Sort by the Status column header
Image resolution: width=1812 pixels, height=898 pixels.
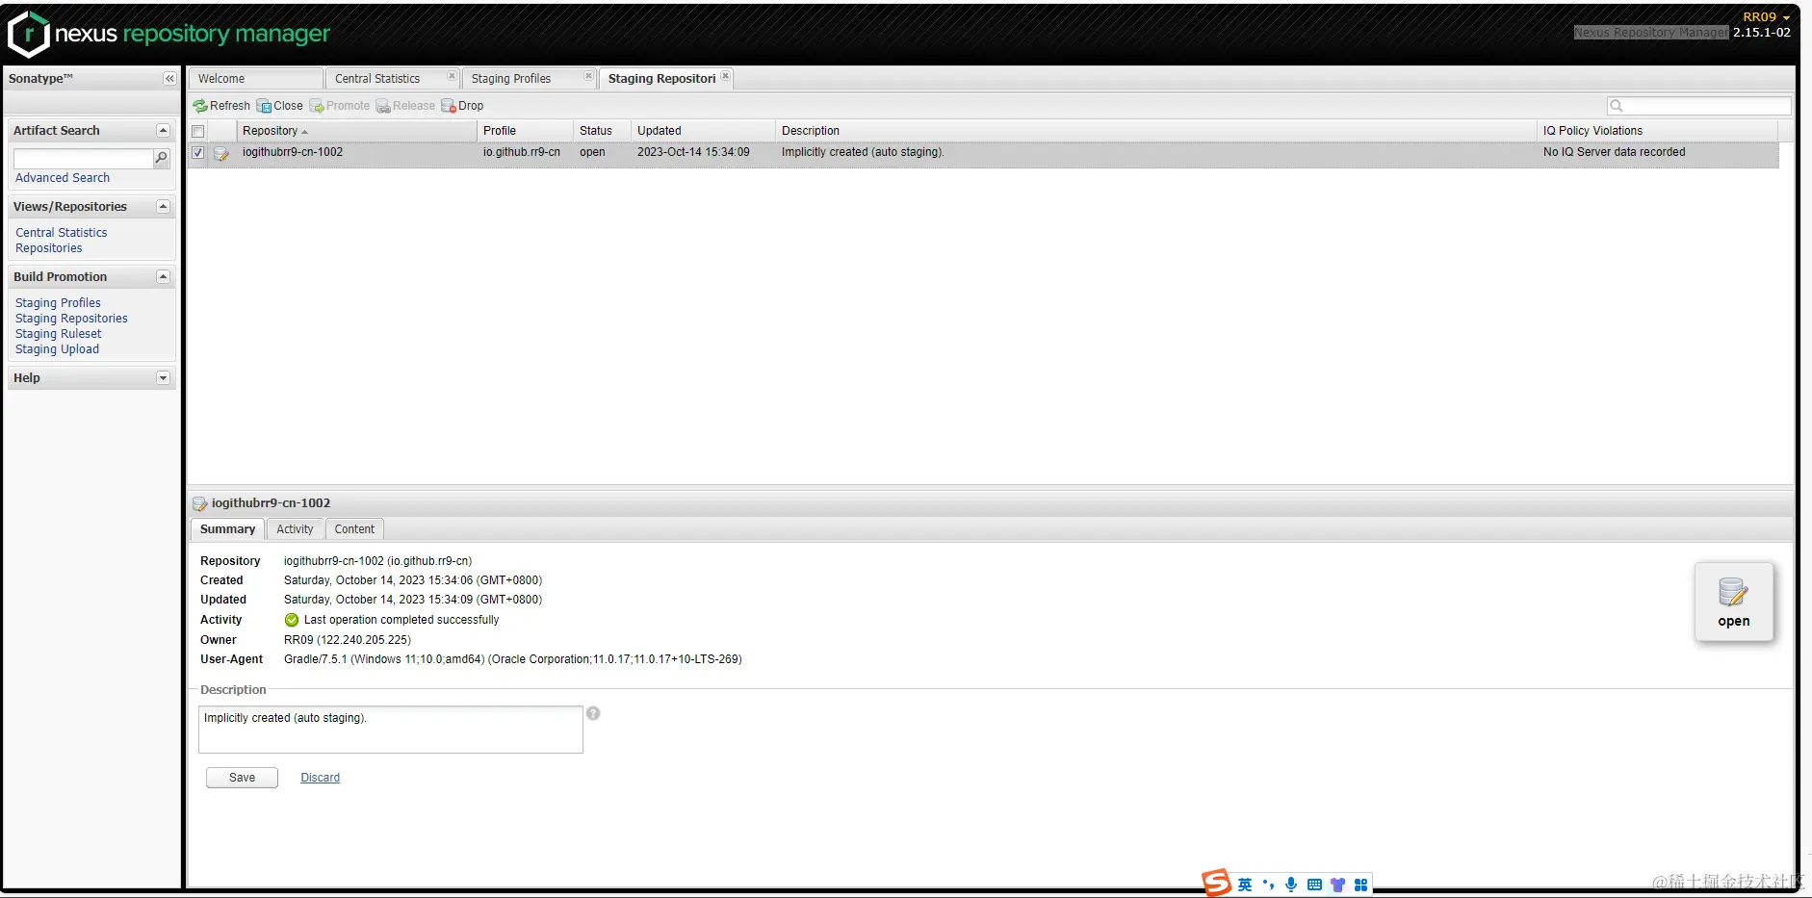[603, 131]
